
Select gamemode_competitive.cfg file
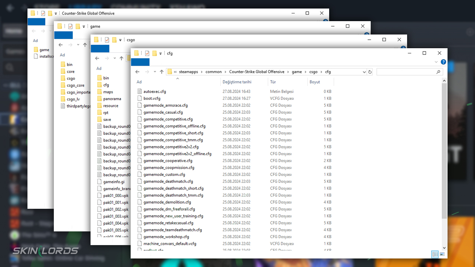tap(168, 119)
